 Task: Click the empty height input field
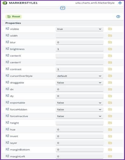tap(80, 123)
